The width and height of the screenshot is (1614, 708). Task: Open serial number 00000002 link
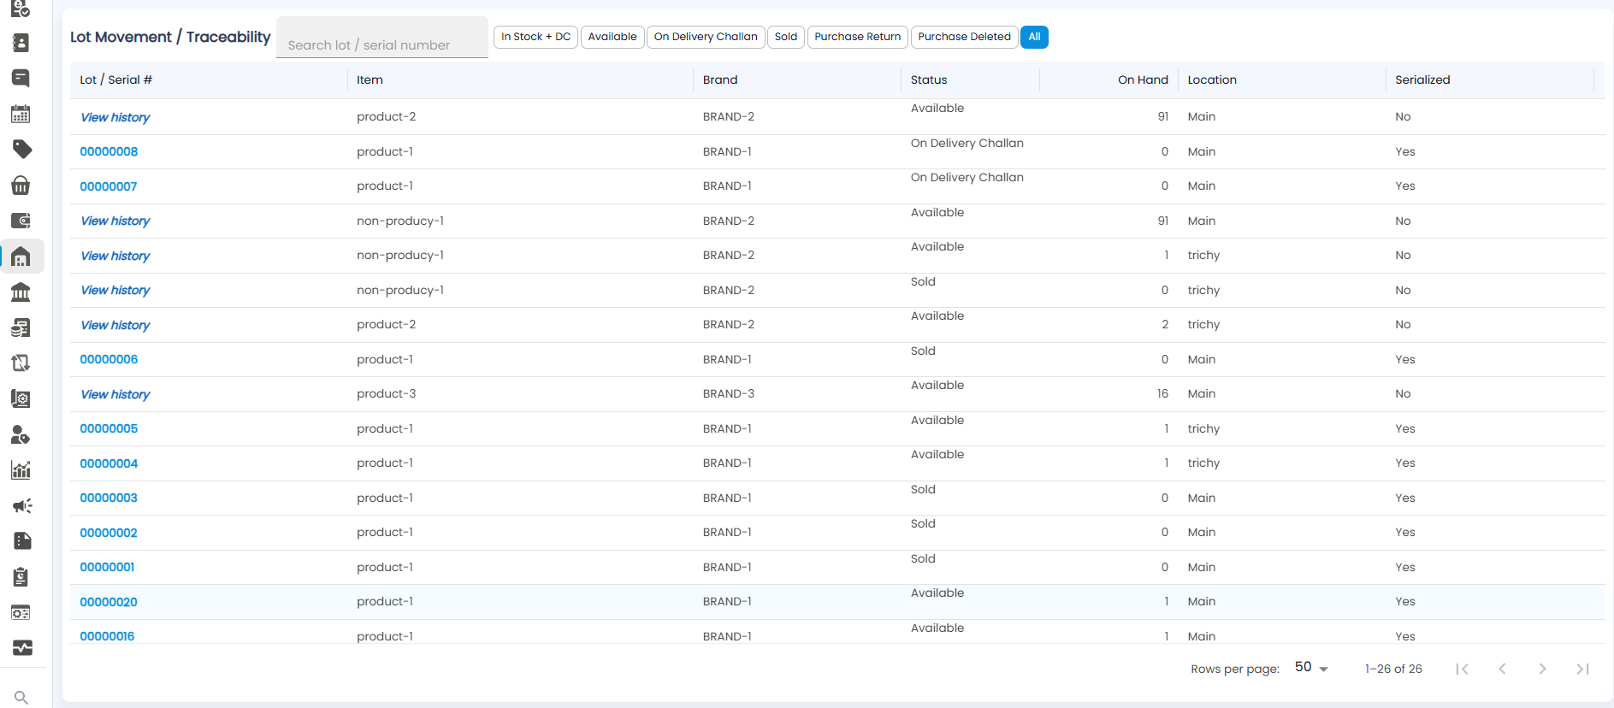click(109, 533)
